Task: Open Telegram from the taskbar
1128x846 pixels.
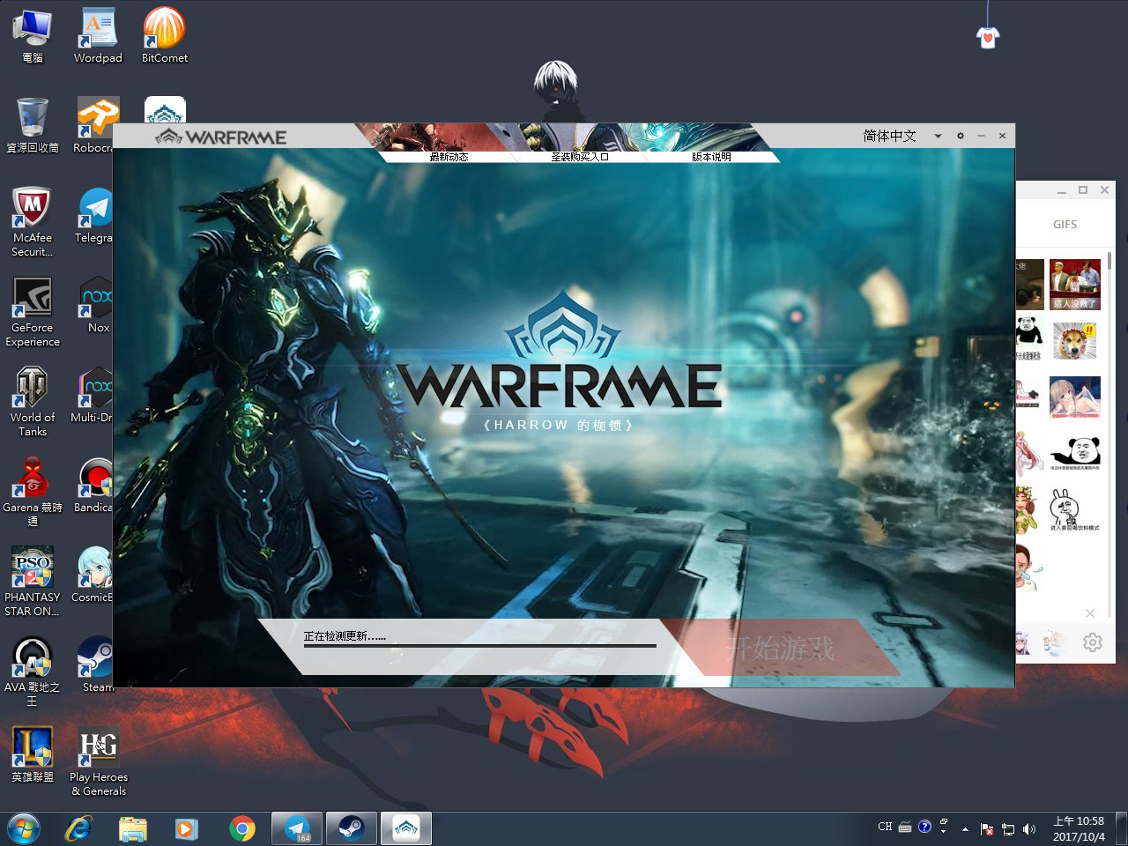Action: pyautogui.click(x=297, y=828)
